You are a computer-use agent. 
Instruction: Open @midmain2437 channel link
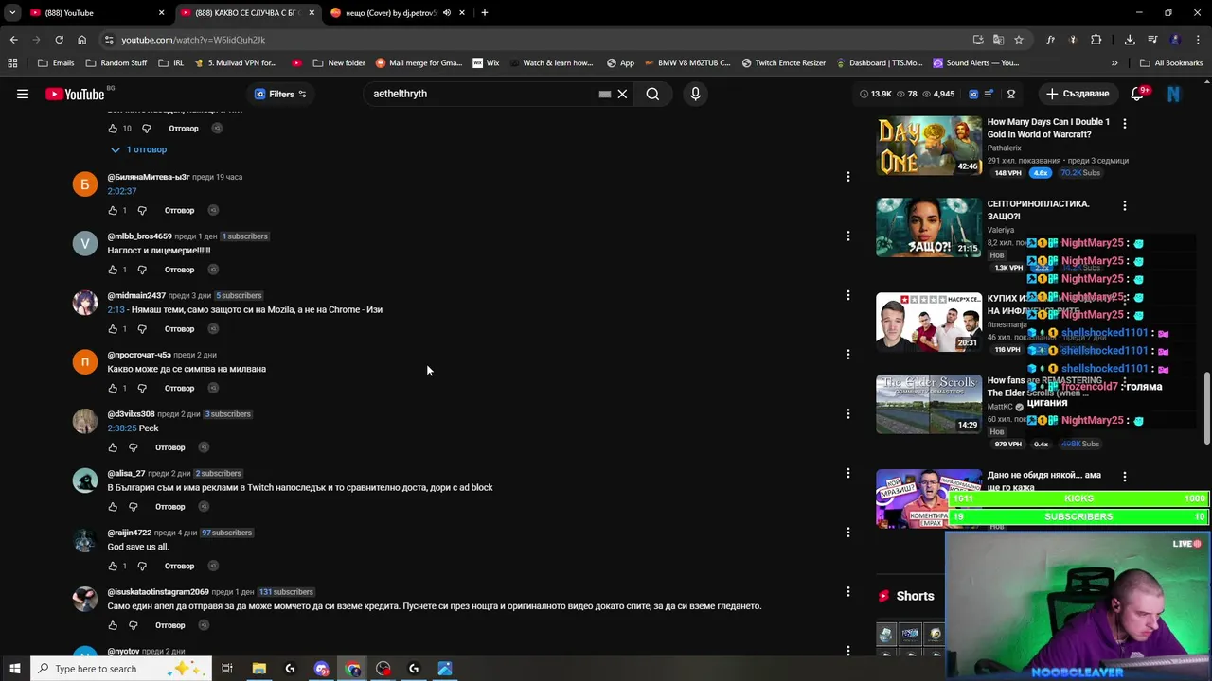tap(136, 295)
